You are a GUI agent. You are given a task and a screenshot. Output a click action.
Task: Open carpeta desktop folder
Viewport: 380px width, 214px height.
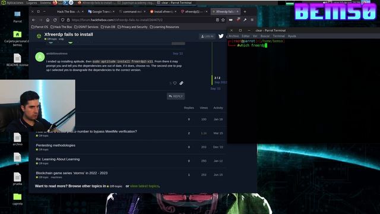[x=17, y=199]
